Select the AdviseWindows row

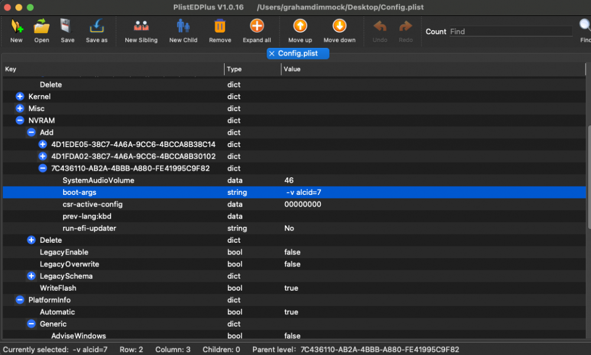point(294,335)
